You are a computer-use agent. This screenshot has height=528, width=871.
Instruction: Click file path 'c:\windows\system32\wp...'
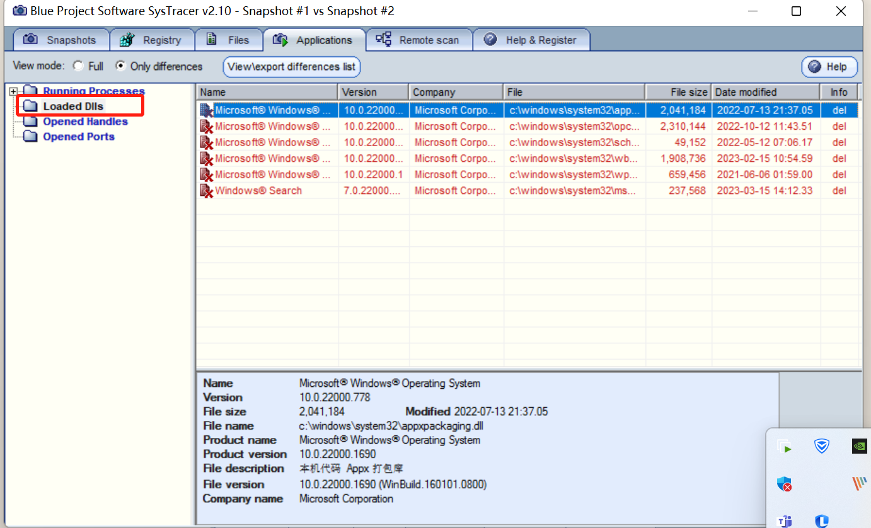click(x=575, y=175)
